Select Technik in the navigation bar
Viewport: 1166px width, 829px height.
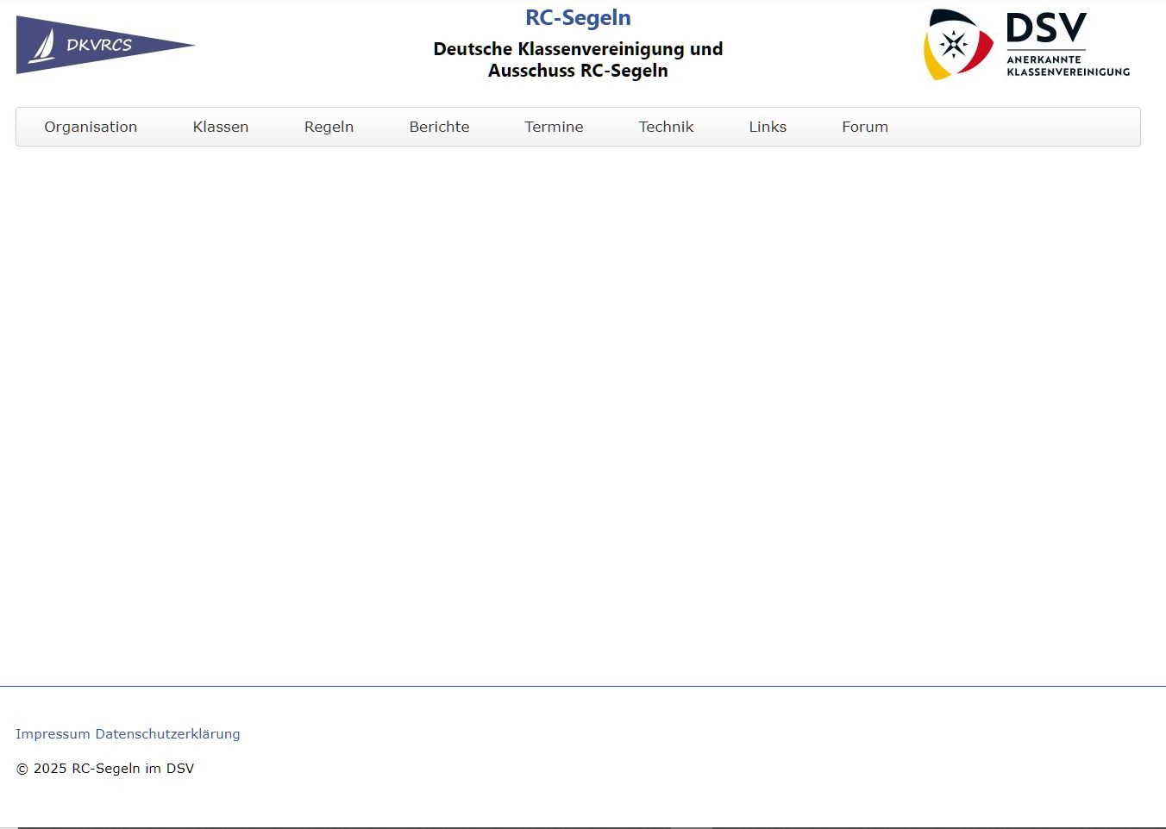[666, 127]
